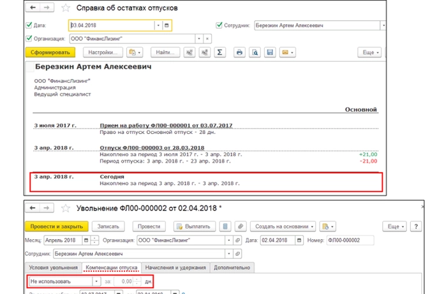Open the Создать на основании dropdown
430x294 pixels.
[283, 226]
